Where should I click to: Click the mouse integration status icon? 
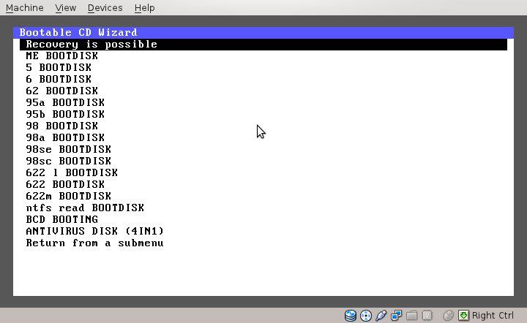click(x=448, y=316)
